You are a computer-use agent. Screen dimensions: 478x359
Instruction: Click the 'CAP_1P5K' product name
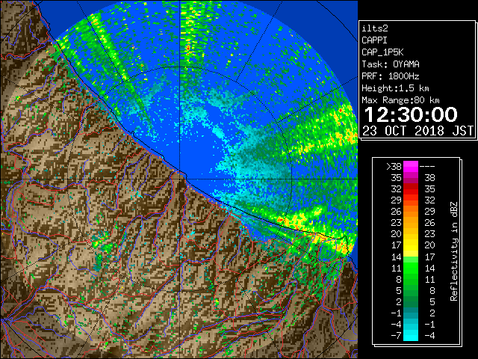382,52
